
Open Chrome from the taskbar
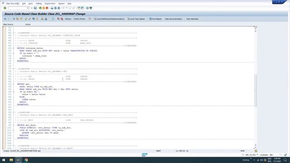click(x=26, y=160)
